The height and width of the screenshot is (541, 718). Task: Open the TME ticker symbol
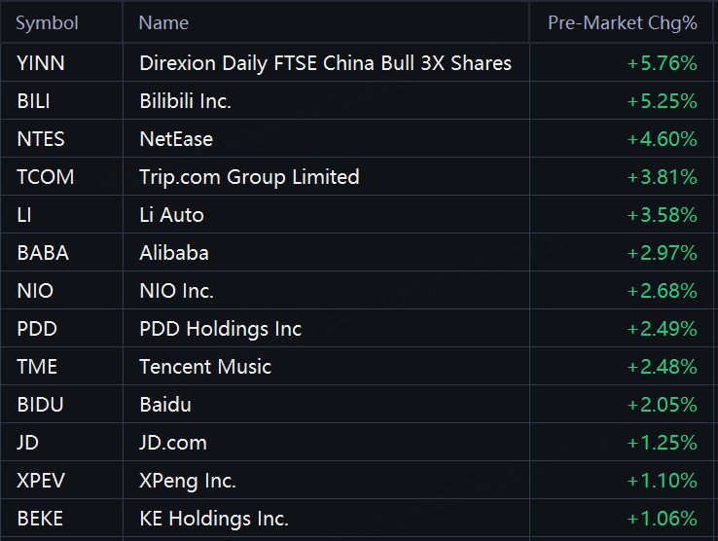pyautogui.click(x=37, y=367)
